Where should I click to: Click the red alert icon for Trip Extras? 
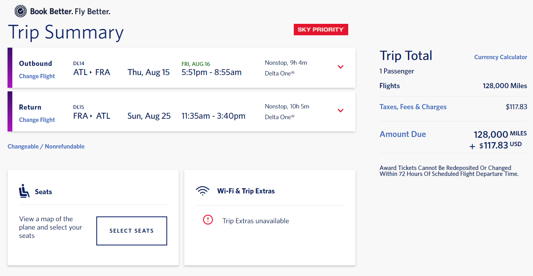tap(208, 220)
